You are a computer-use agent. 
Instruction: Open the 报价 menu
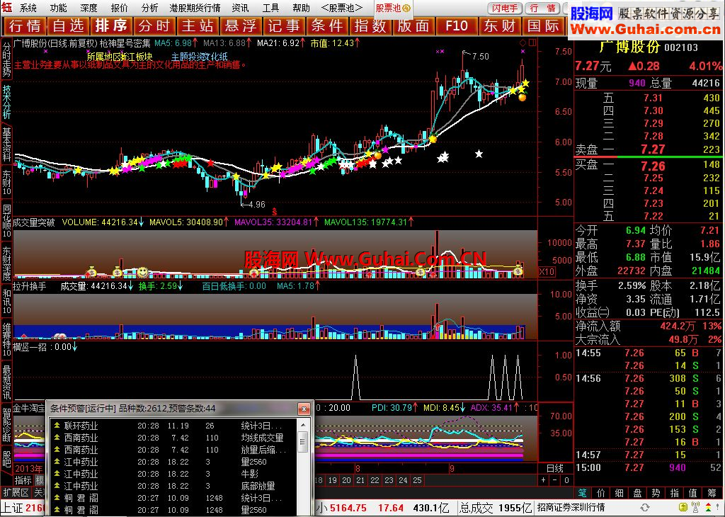119,8
